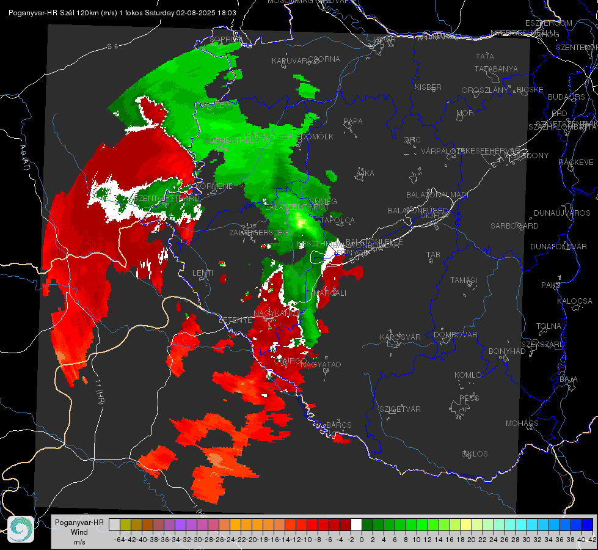This screenshot has height=550, width=598.
Task: Click the KISBER city label
Action: (428, 87)
